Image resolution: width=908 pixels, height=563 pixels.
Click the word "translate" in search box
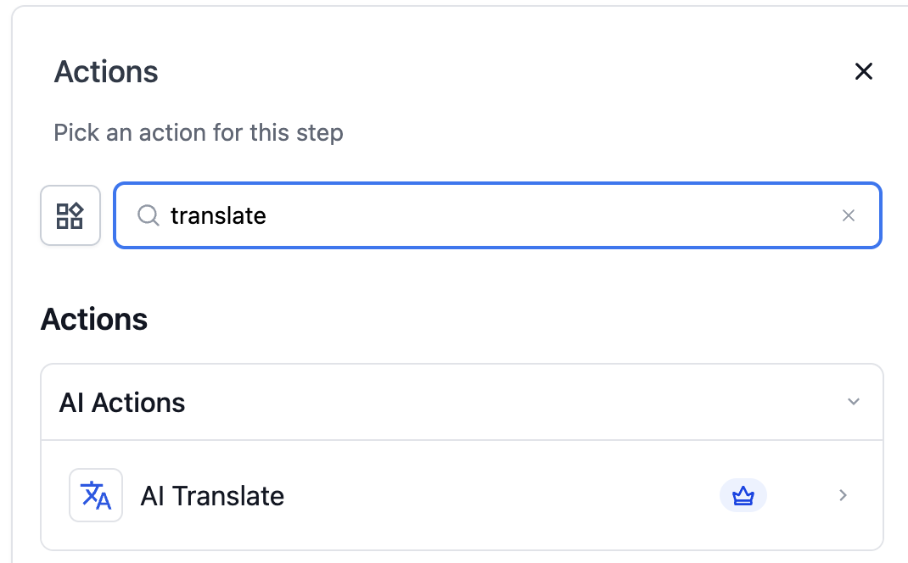point(218,216)
